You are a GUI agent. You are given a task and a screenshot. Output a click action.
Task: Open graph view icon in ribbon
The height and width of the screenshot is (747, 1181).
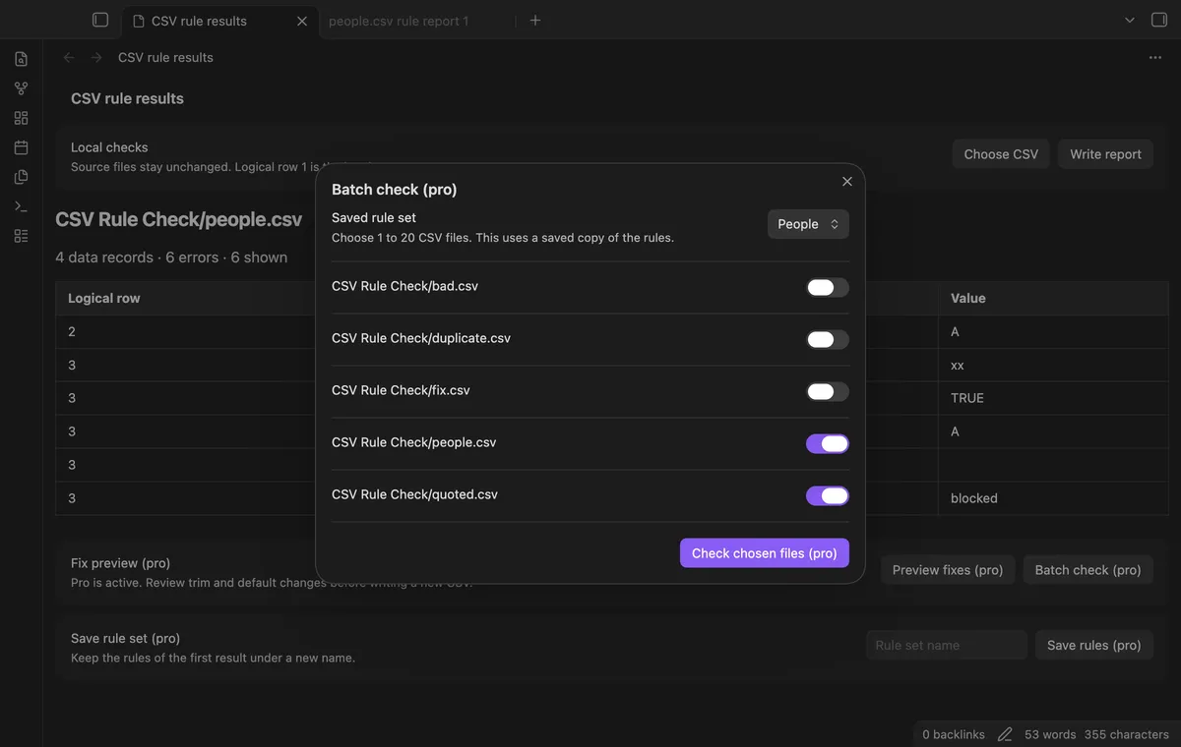[21, 88]
